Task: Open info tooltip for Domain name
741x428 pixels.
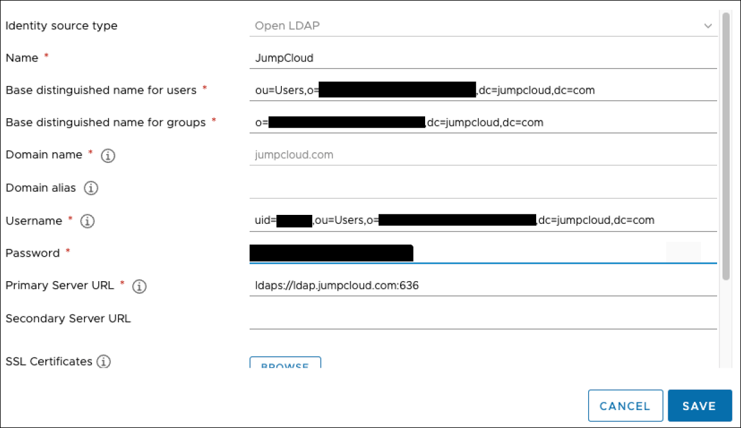Action: (x=107, y=155)
